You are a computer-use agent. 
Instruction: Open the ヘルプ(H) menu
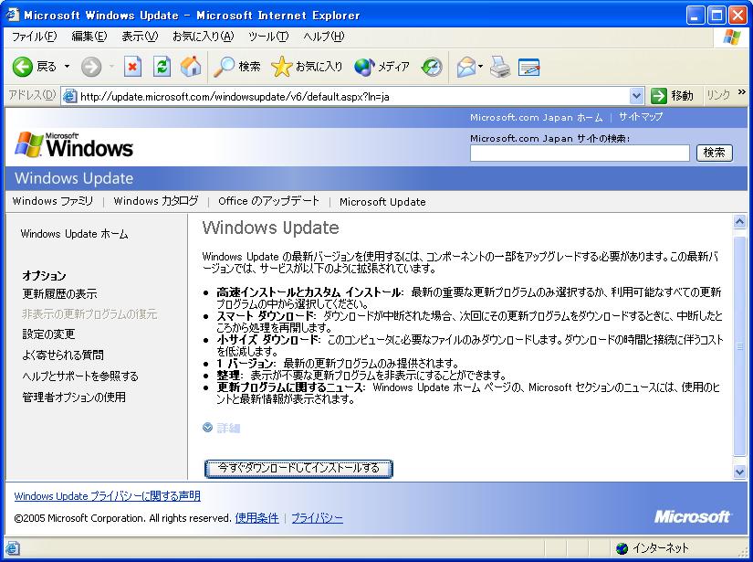pos(324,37)
